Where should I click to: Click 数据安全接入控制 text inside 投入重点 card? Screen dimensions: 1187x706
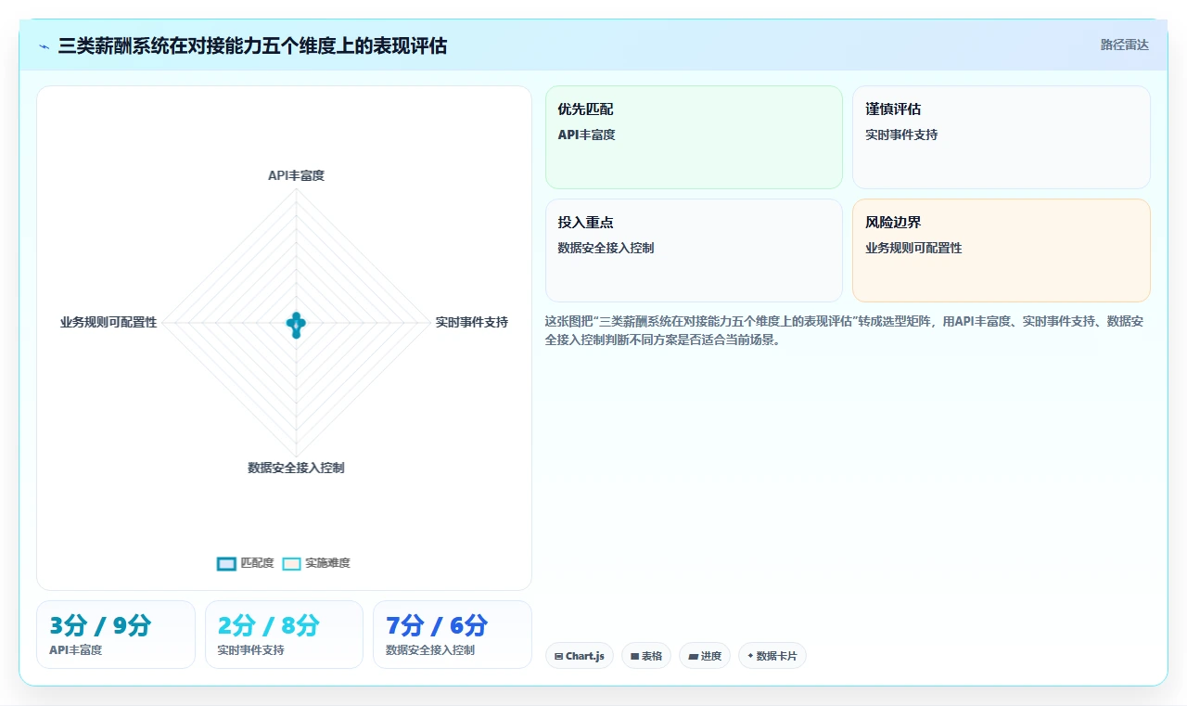(606, 248)
